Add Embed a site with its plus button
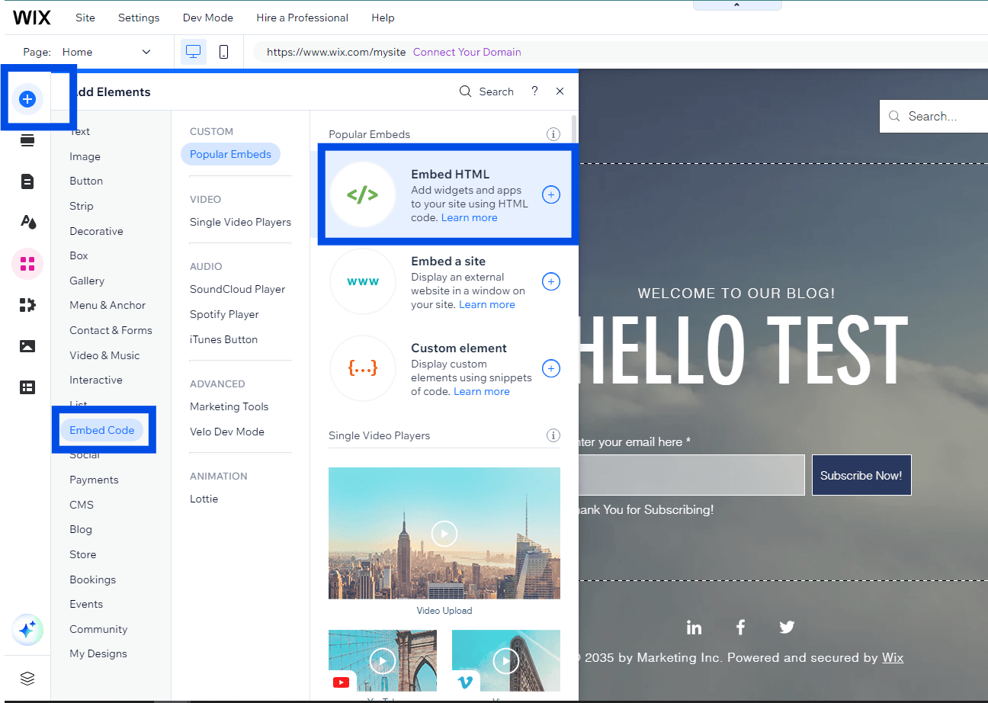Viewport: 988px width, 703px height. pos(550,281)
